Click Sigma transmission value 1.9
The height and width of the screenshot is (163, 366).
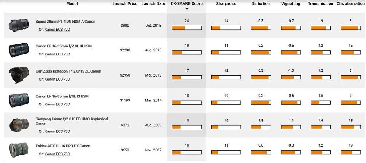[320, 21]
